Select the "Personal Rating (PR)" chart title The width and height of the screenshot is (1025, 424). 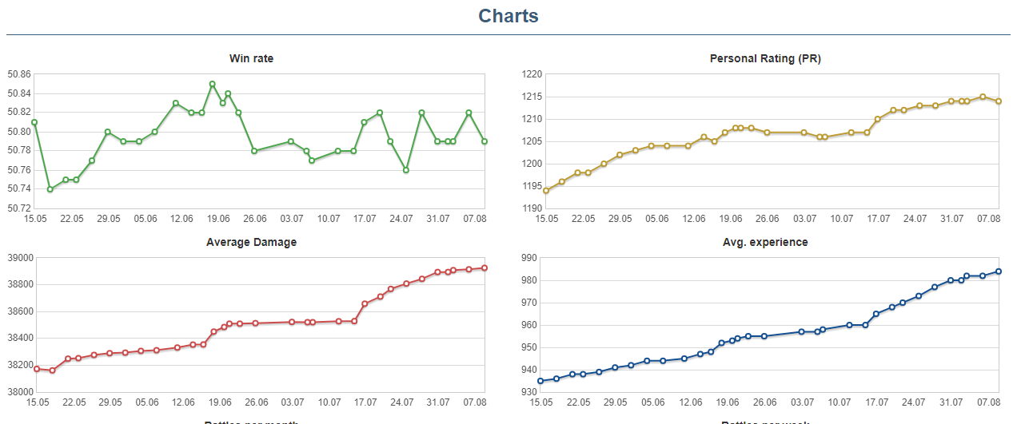pyautogui.click(x=764, y=58)
